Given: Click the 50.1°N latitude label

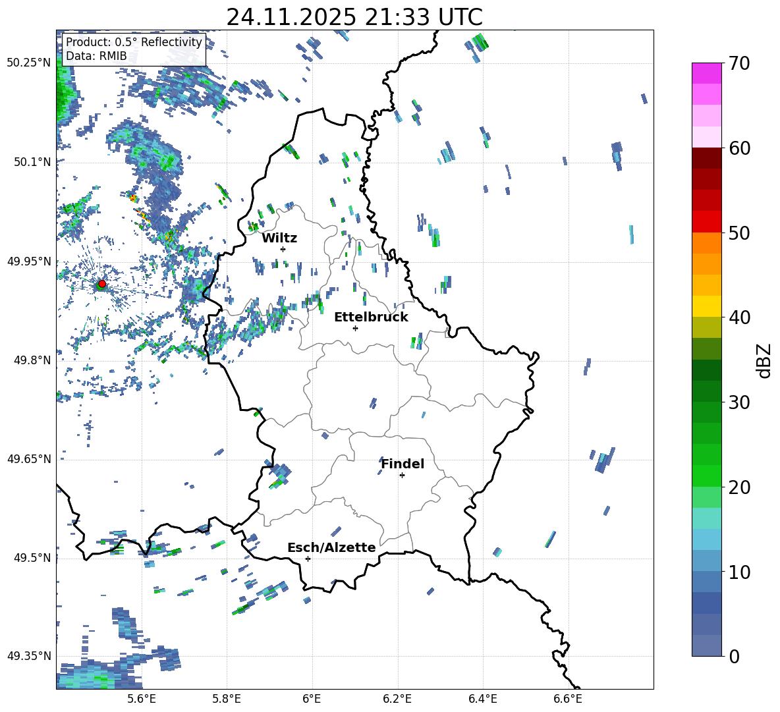Looking at the screenshot, I should point(32,161).
